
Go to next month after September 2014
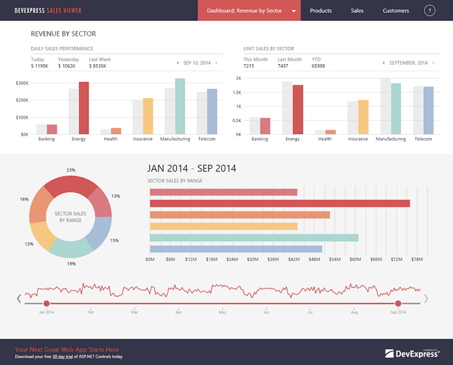coord(433,63)
